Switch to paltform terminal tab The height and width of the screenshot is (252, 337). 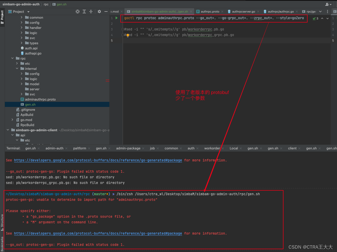(80, 148)
